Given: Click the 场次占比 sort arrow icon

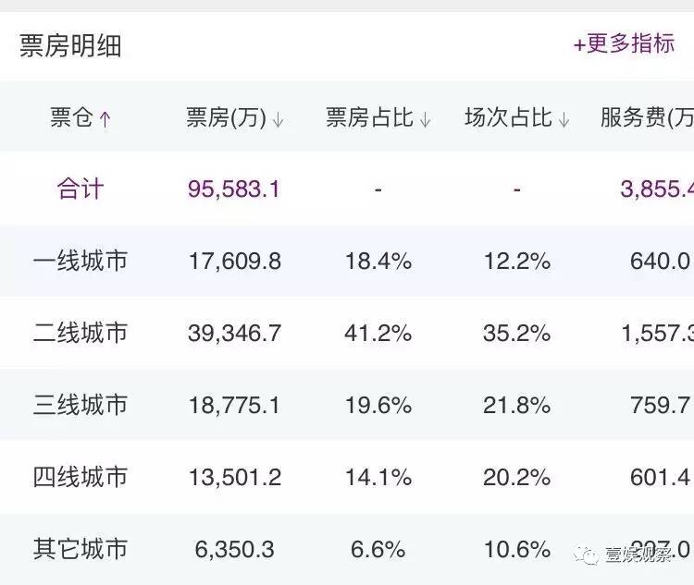Looking at the screenshot, I should pyautogui.click(x=564, y=119).
